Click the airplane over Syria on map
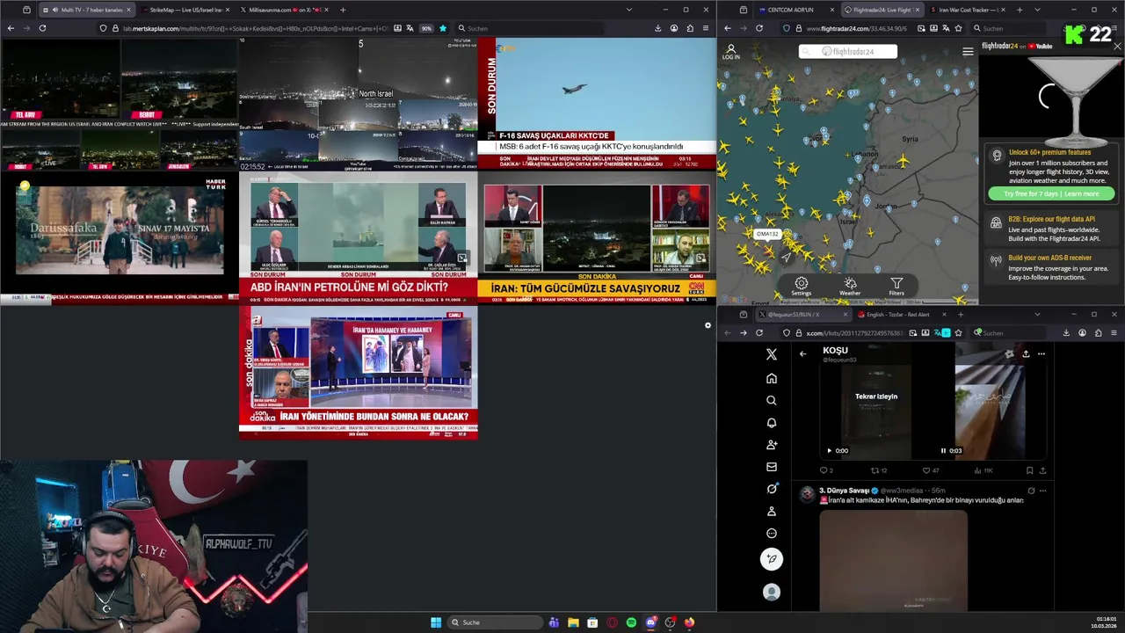Image resolution: width=1125 pixels, height=633 pixels. [x=903, y=163]
